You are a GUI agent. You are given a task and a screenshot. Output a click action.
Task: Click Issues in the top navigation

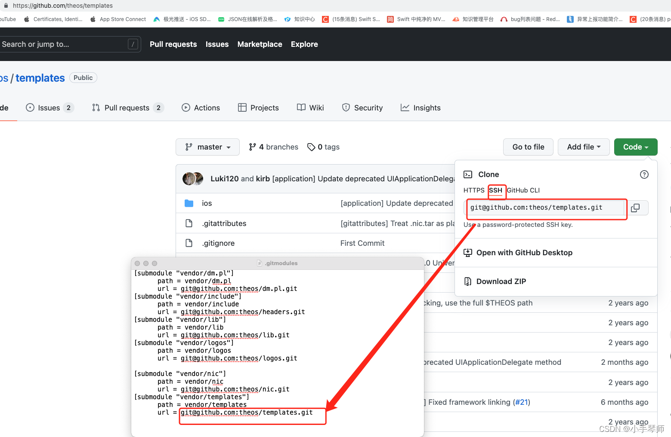(x=217, y=44)
